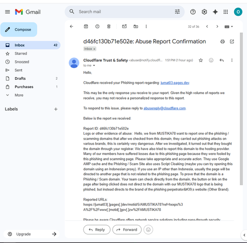Open the main menu hamburger icon
247x243 pixels.
pos(7,12)
